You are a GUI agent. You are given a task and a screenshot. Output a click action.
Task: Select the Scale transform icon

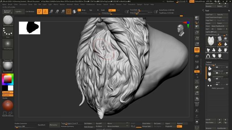tap(57, 12)
